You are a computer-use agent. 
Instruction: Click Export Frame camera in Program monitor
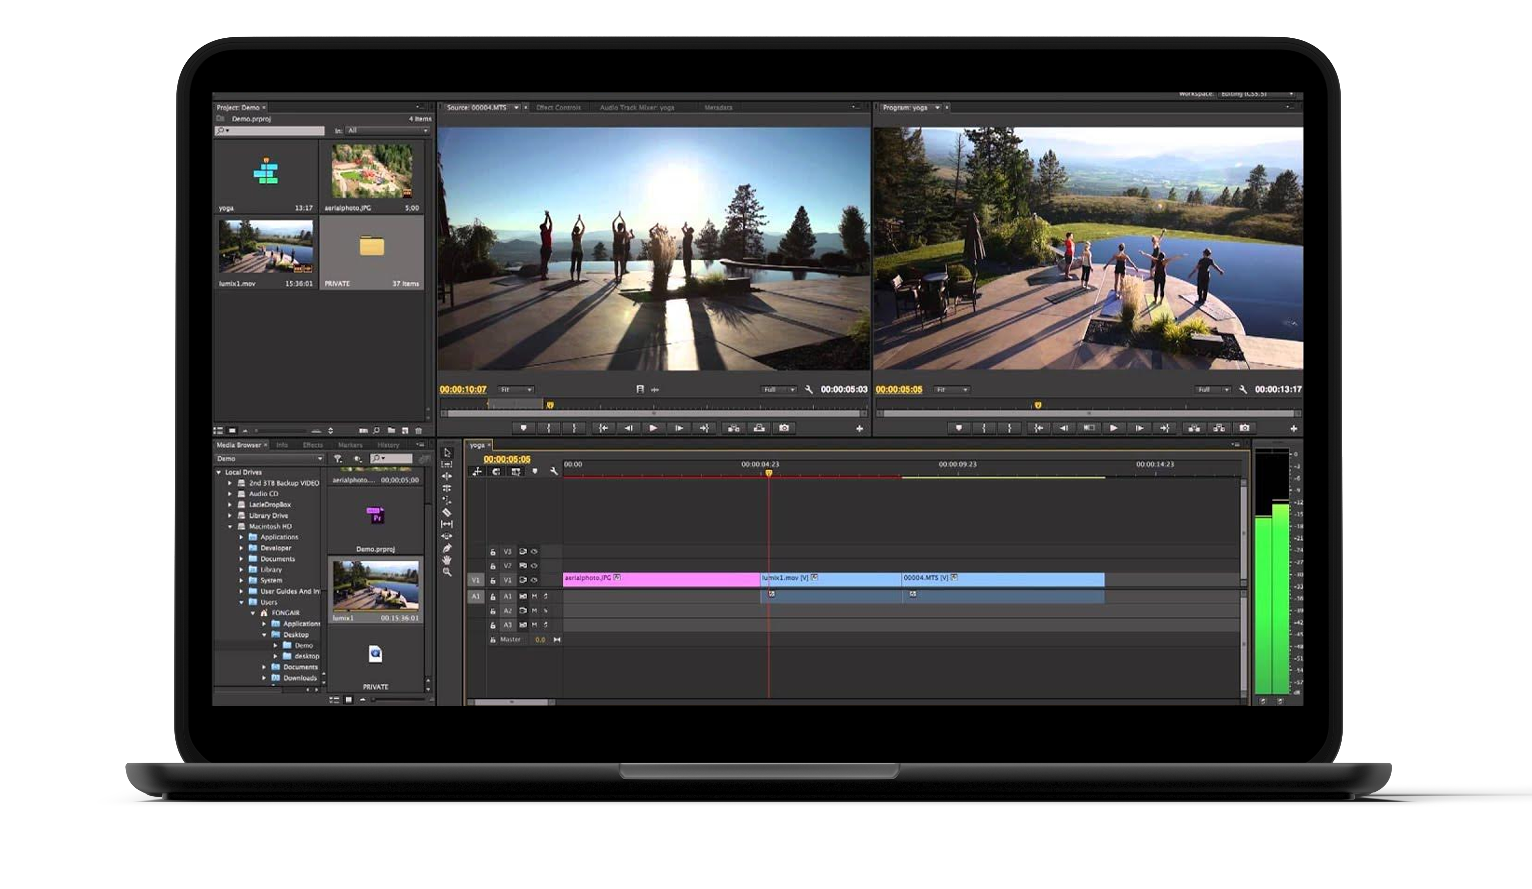1244,429
